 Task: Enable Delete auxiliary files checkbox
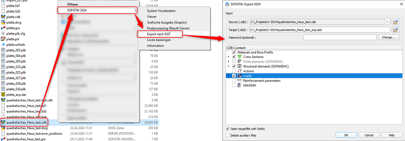pyautogui.click(x=228, y=135)
